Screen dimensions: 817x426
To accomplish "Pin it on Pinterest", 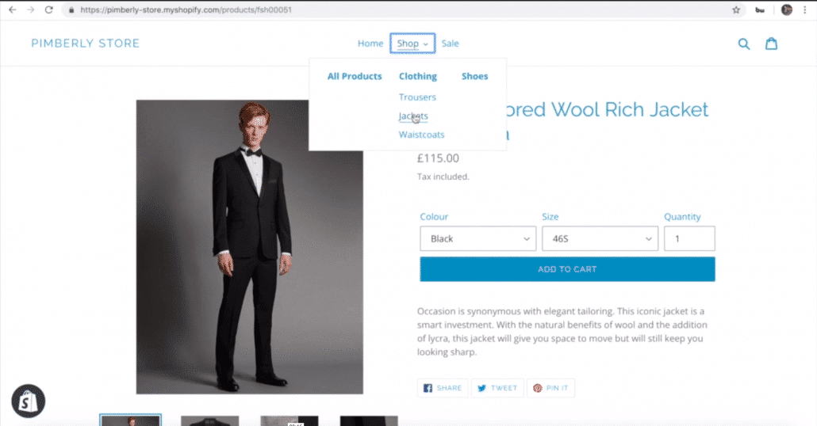I will pyautogui.click(x=550, y=388).
